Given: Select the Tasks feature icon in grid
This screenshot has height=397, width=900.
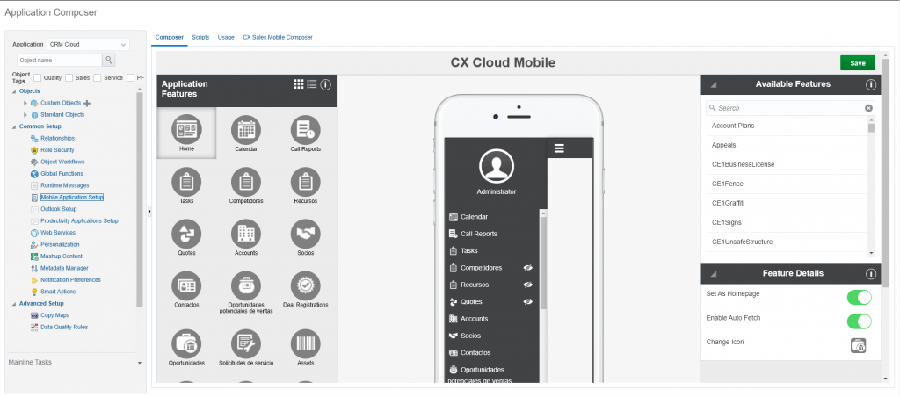Looking at the screenshot, I should coord(186,182).
